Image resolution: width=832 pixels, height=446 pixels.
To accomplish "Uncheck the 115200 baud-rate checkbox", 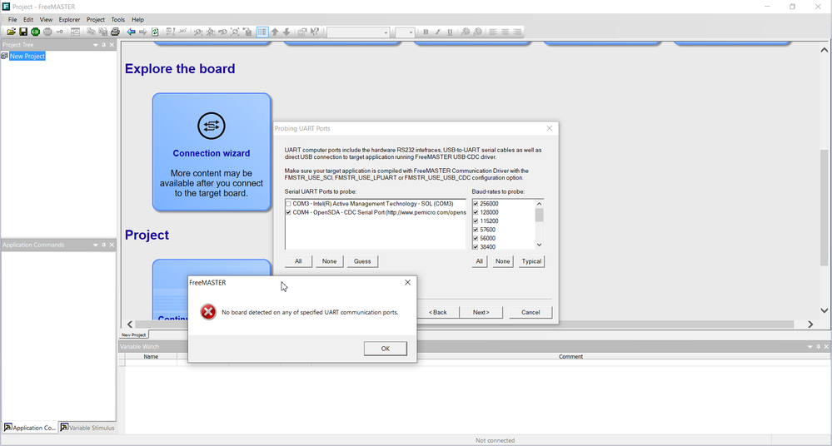I will [x=476, y=221].
